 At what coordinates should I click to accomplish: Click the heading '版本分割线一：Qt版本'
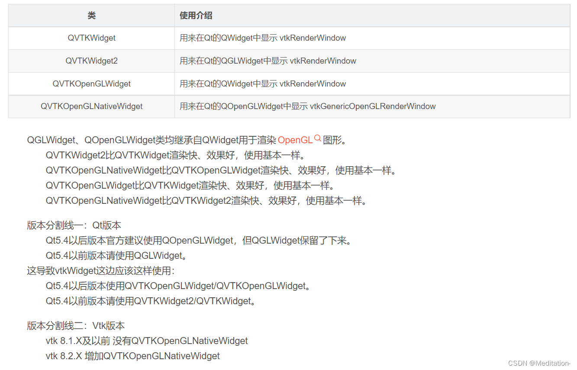coord(74,225)
